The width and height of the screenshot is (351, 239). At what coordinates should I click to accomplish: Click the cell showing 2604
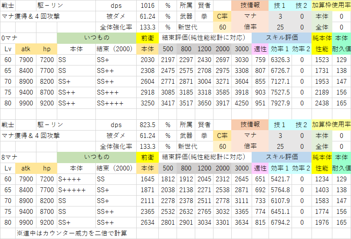(x=148, y=82)
